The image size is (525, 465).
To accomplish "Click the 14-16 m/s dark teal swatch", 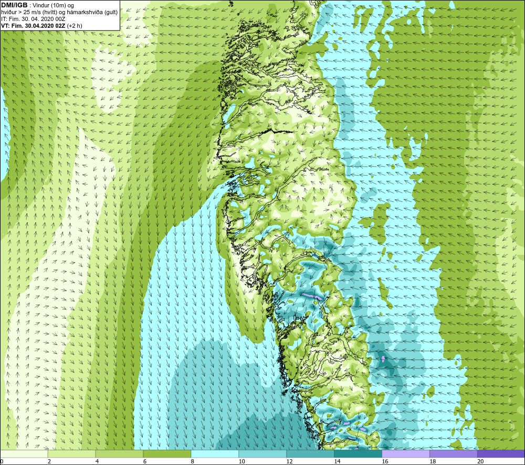I will click(x=358, y=453).
